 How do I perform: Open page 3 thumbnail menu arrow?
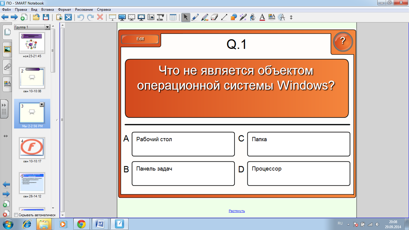pos(42,105)
